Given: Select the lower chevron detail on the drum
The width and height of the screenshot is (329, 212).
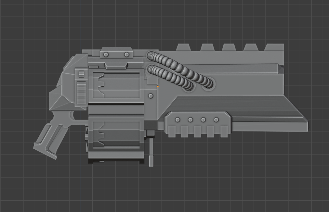Looking at the screenshot, I should (x=101, y=135).
